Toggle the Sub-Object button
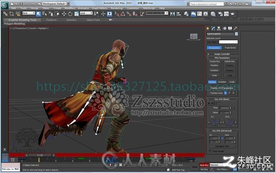This screenshot has width=276, height=173. coord(212,42)
